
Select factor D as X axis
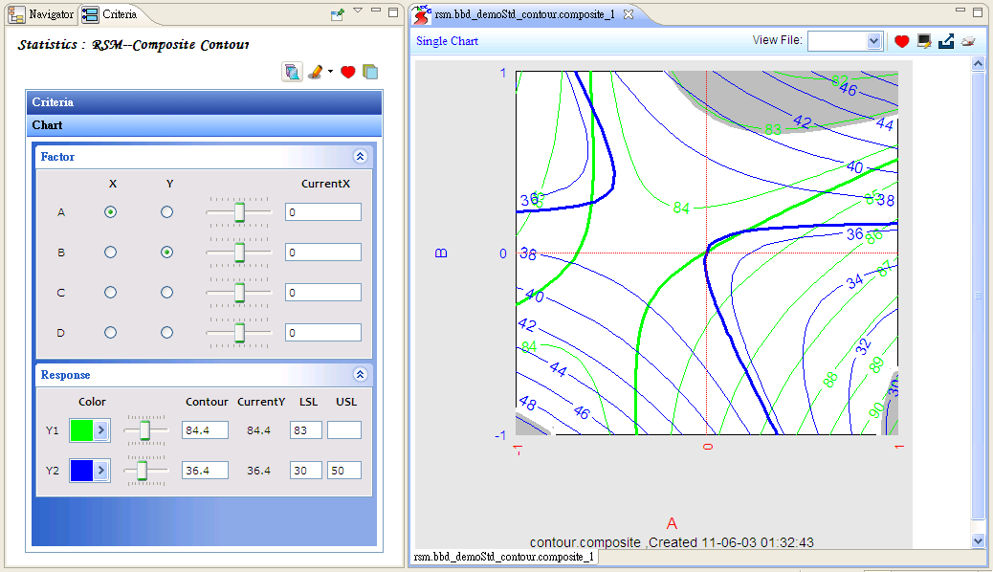pyautogui.click(x=110, y=333)
